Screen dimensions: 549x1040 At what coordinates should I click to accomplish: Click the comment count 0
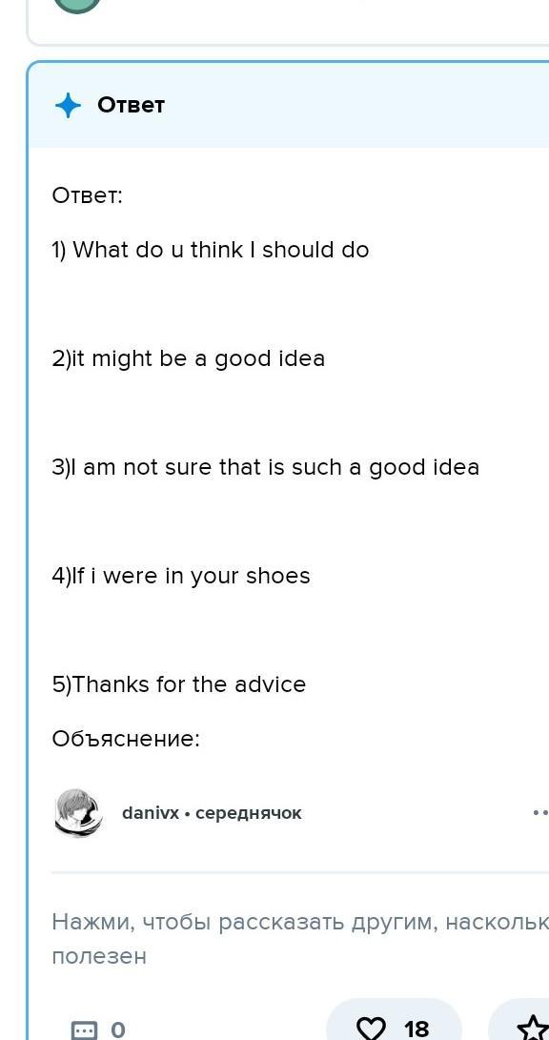[117, 1030]
